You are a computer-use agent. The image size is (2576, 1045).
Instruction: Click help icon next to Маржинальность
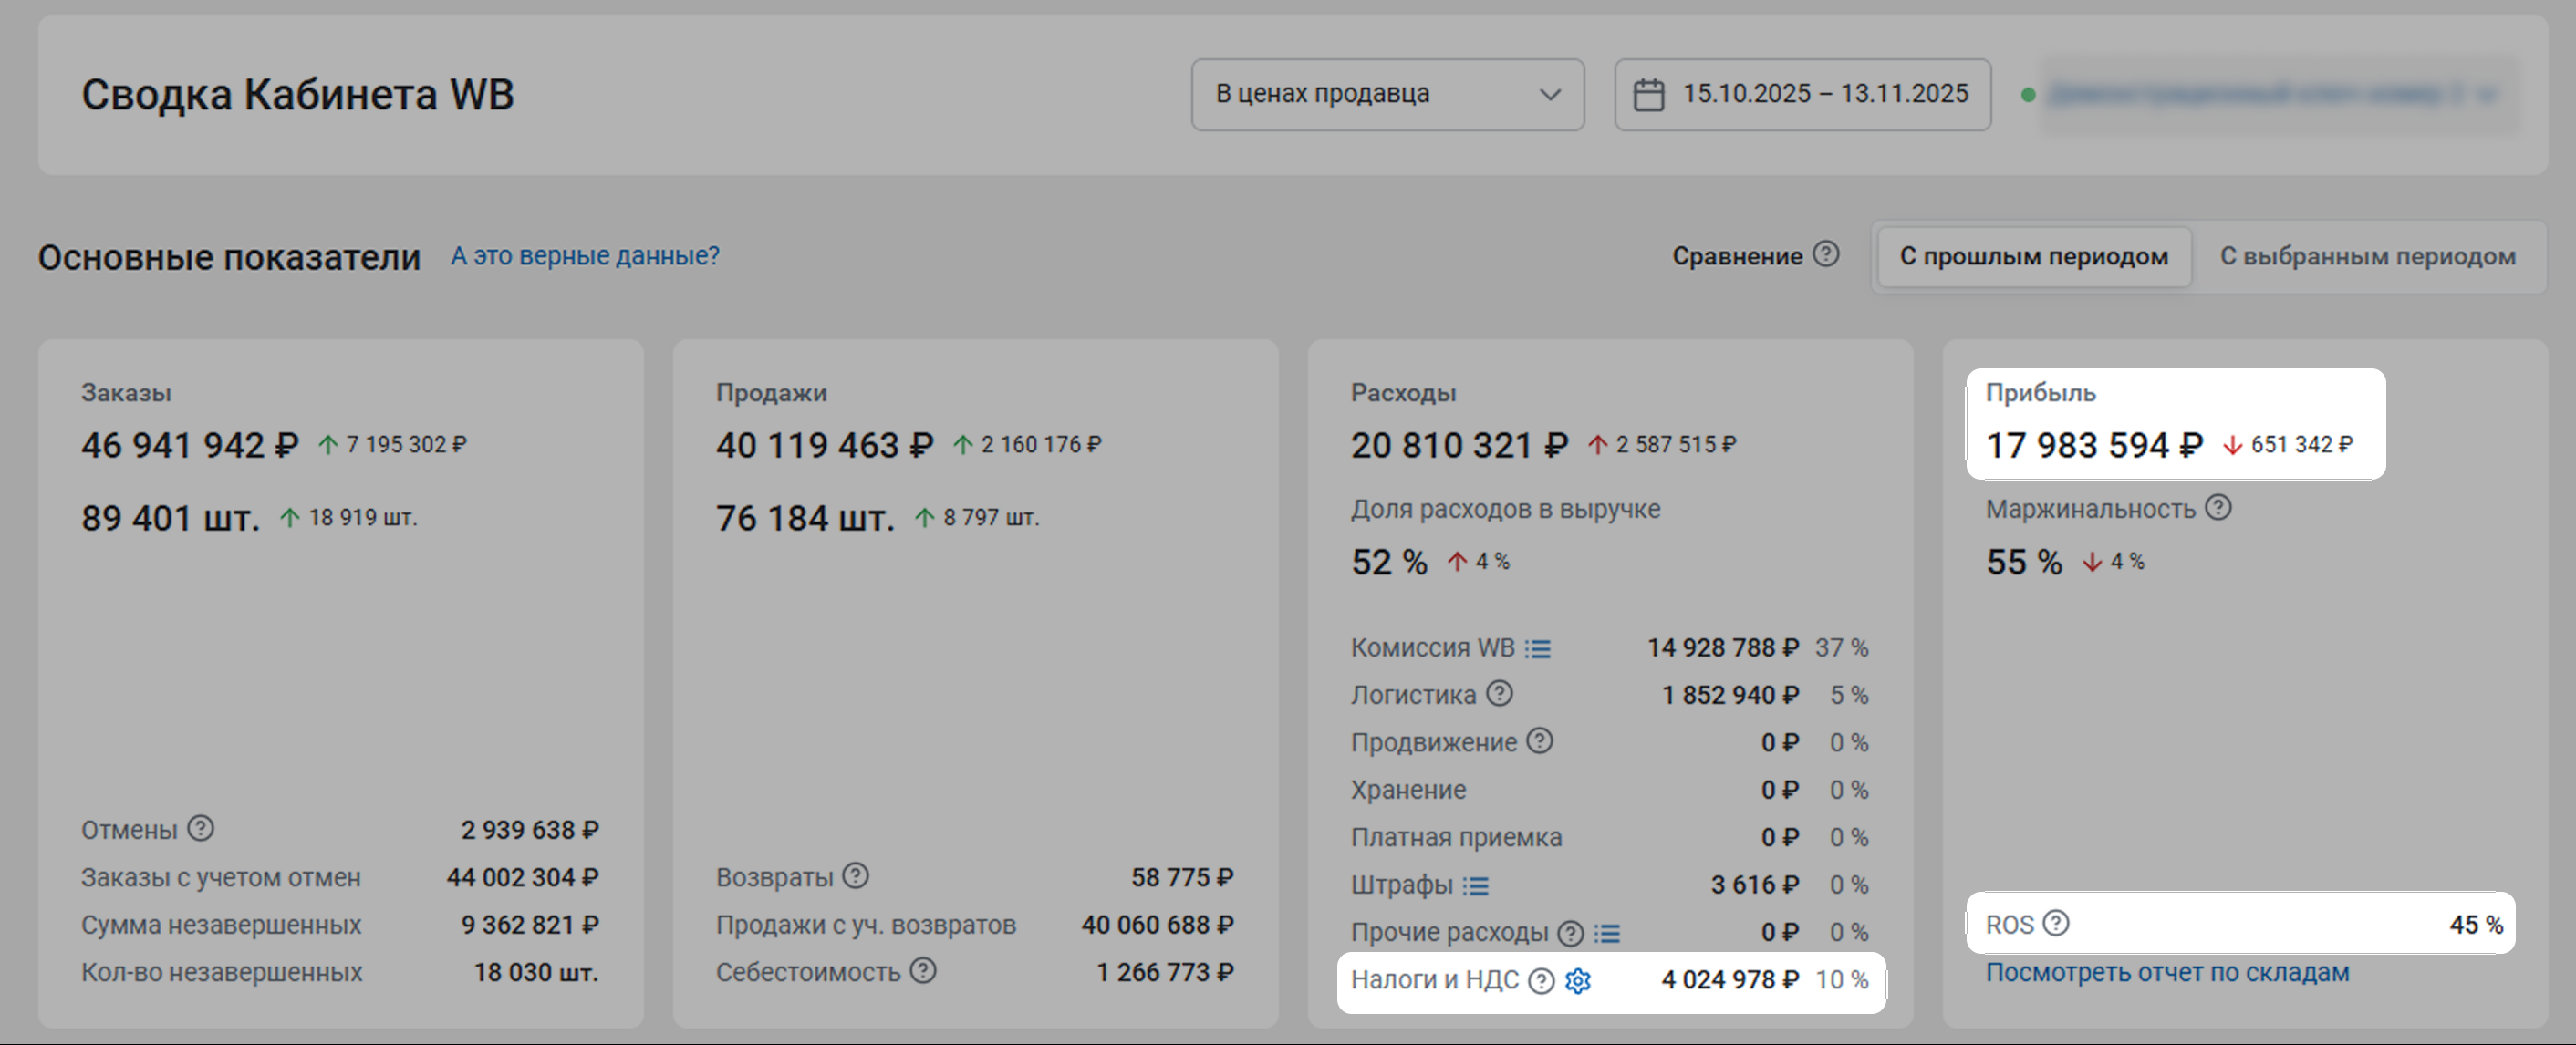[x=2218, y=508]
